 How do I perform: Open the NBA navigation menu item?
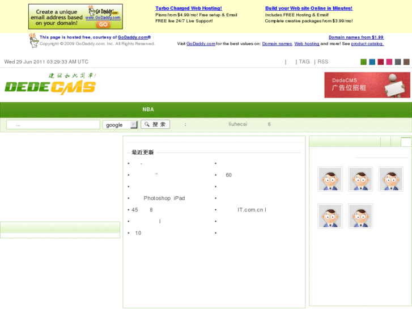point(148,109)
